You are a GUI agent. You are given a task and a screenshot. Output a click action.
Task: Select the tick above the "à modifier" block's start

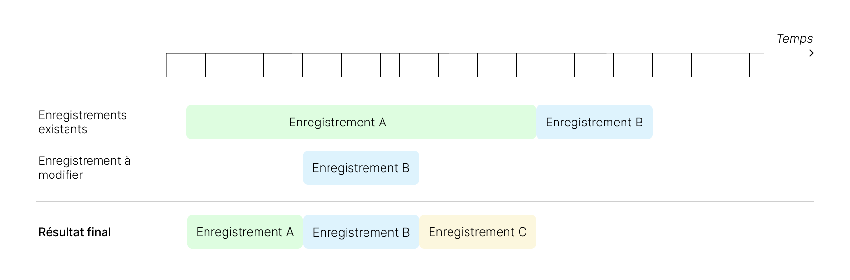tap(303, 65)
